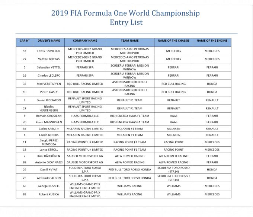This screenshot has height=217, width=253.
Task: Select Robert KUBICA in the last row
Action: [x=48, y=194]
